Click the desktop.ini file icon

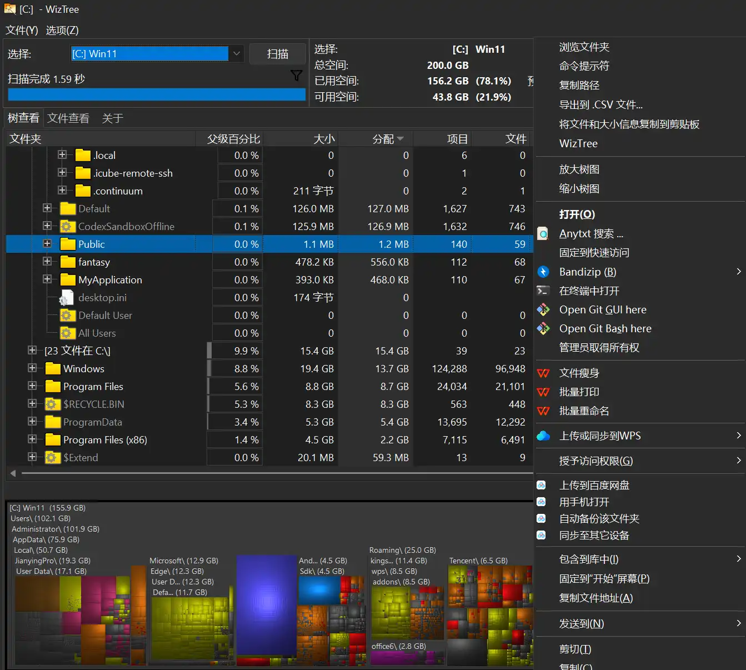[67, 298]
